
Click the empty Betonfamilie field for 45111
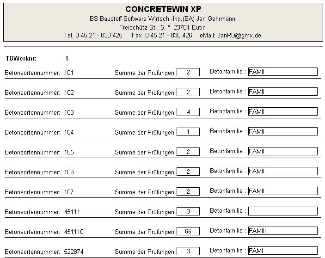click(x=282, y=211)
